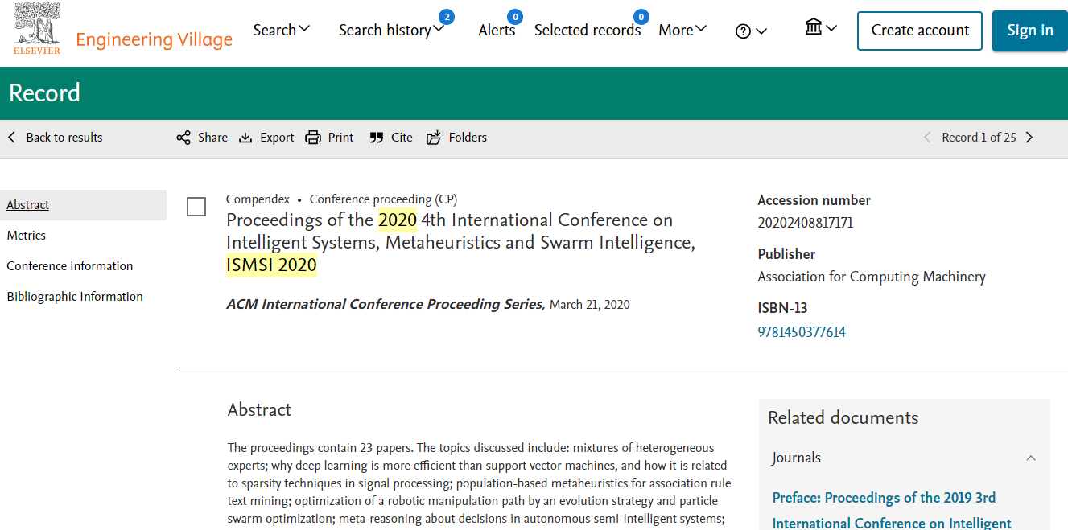Go to previous record arrow

[927, 138]
